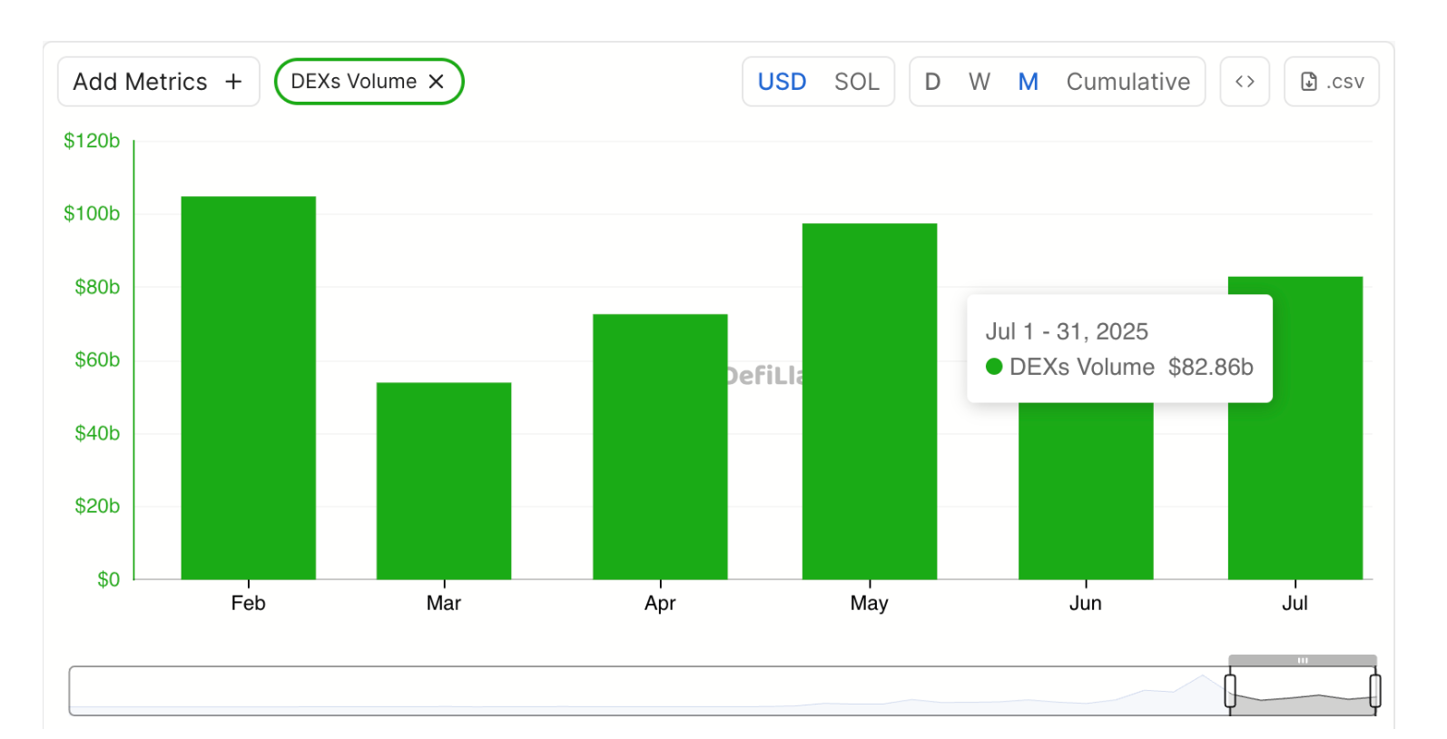Click the range selector top drag grip
Screen dimensions: 1447x739
1303,660
